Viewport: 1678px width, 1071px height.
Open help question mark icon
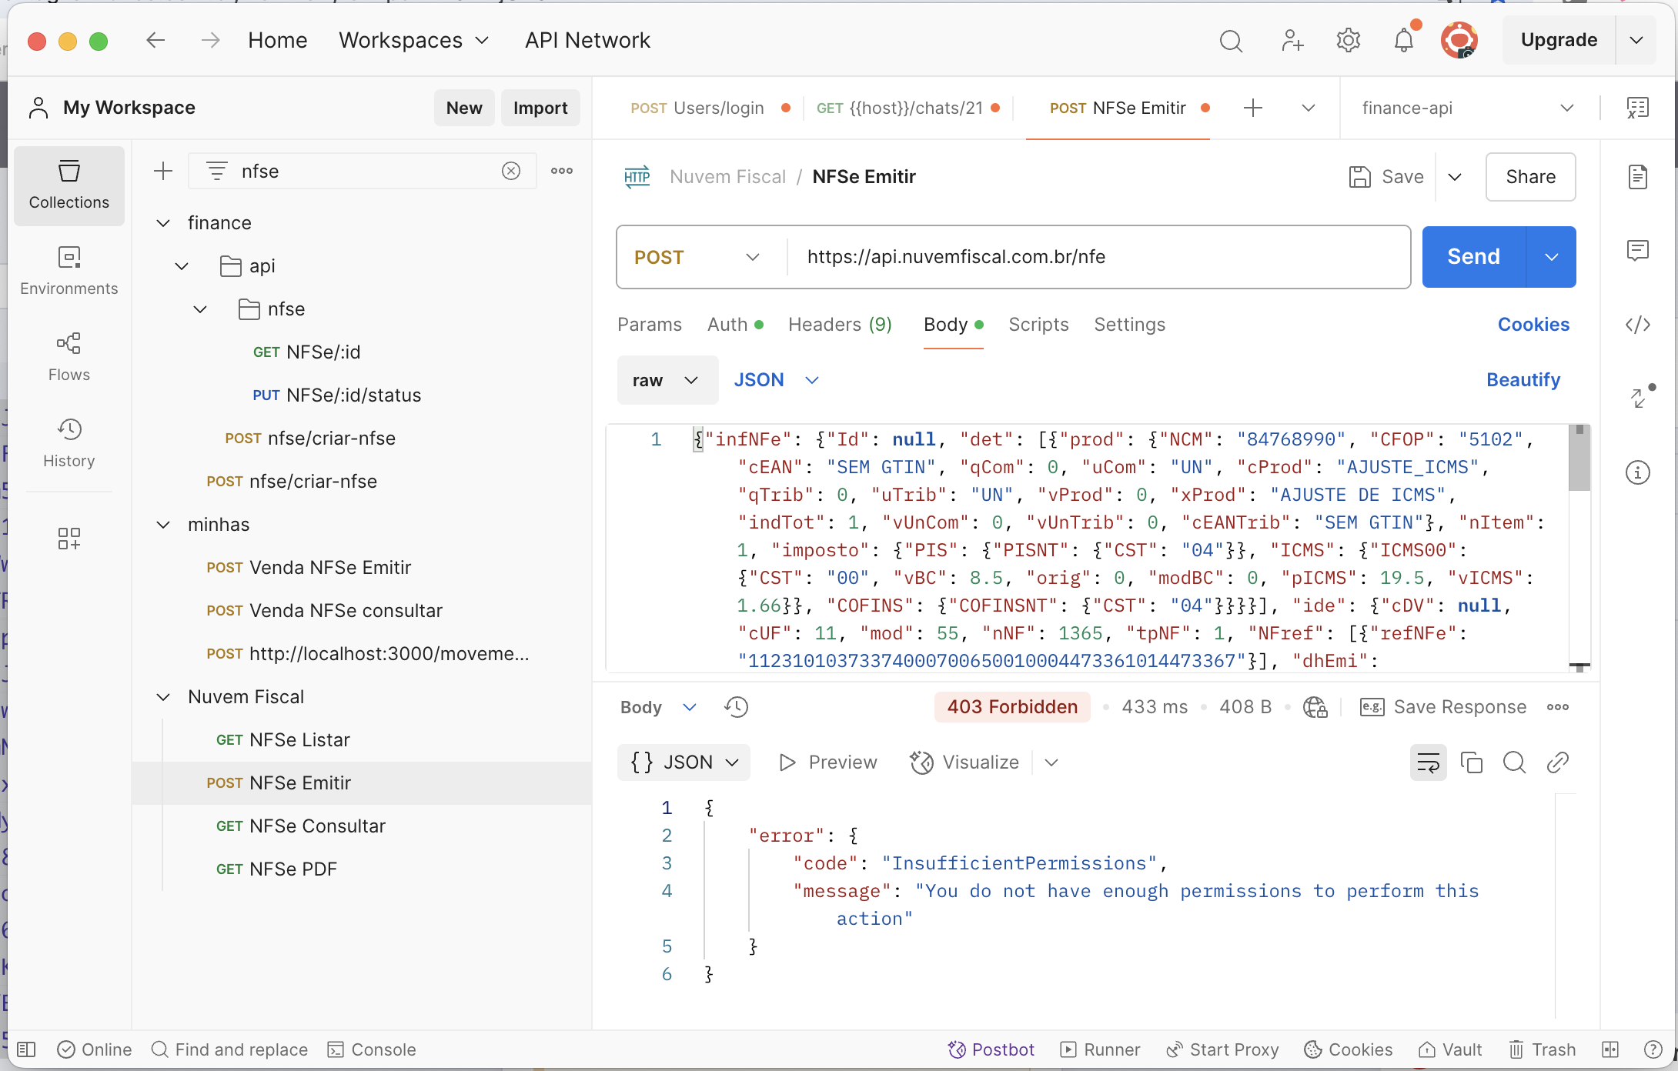coord(1653,1049)
